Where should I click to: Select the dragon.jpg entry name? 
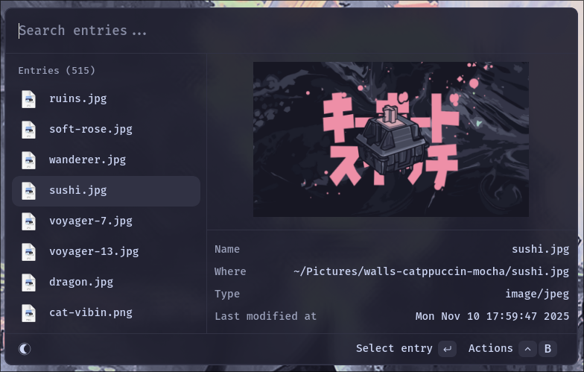coord(80,282)
